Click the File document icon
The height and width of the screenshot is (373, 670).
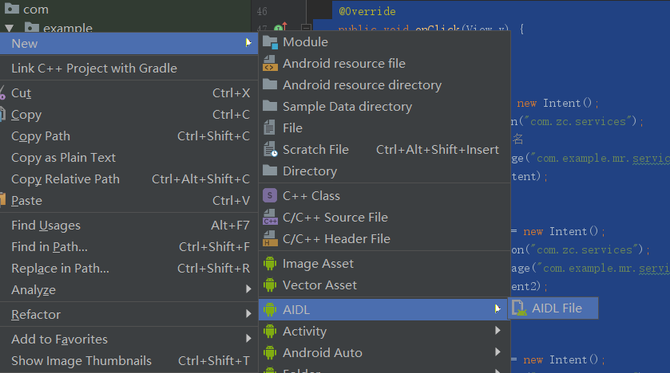coord(270,128)
